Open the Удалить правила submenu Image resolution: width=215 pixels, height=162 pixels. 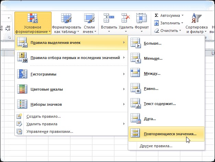point(71,124)
